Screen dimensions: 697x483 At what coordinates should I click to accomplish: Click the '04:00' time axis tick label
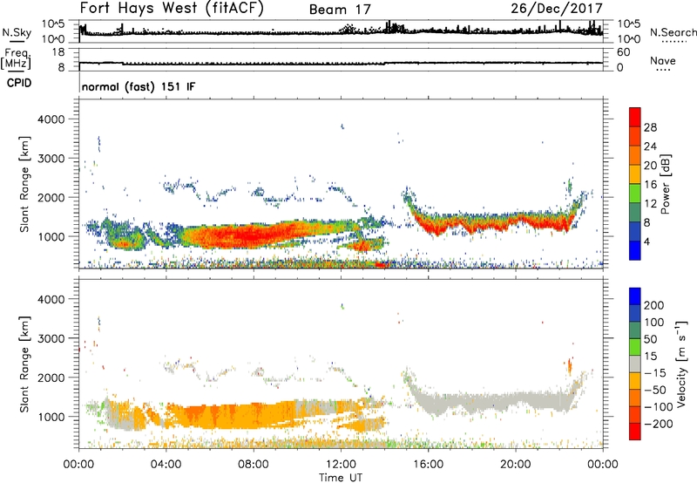[166, 465]
